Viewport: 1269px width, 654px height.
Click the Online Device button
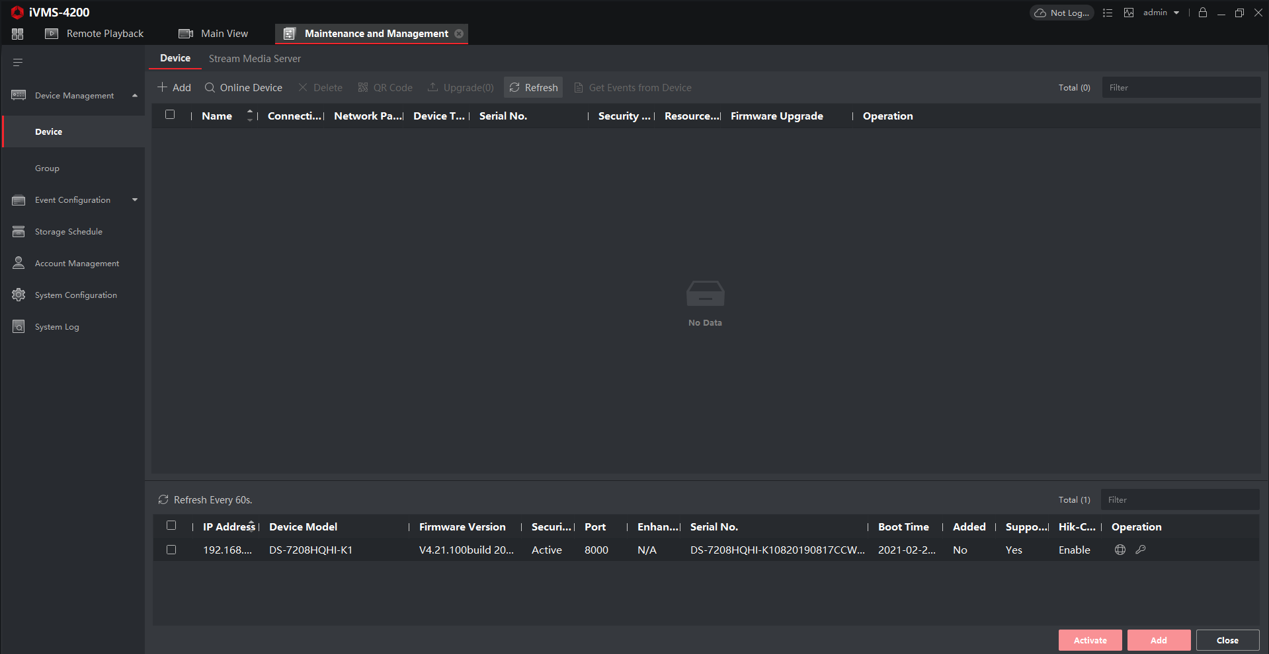[243, 88]
